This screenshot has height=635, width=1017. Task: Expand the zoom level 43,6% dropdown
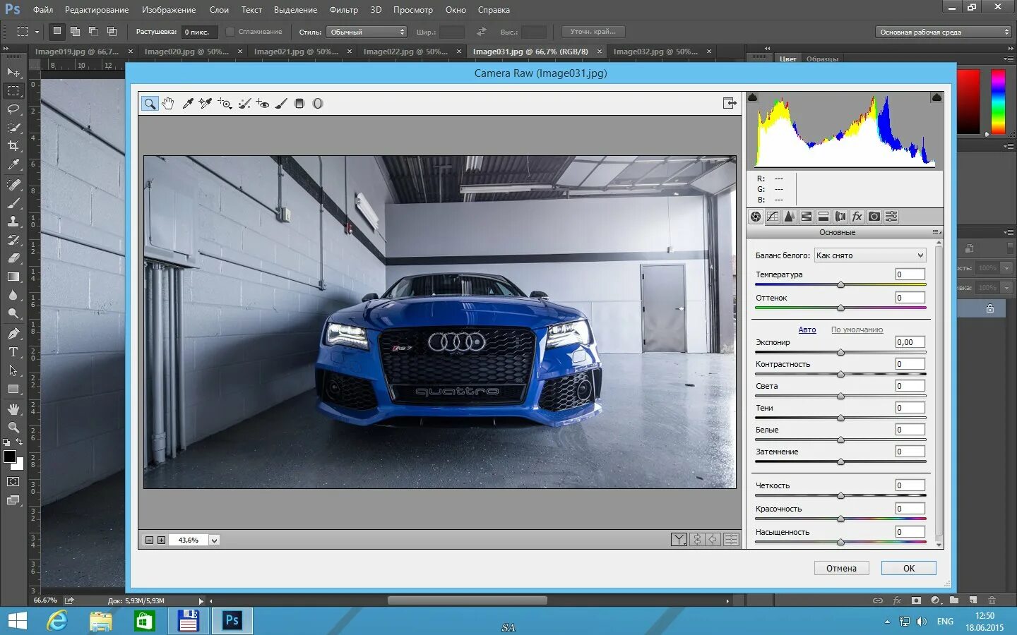click(x=214, y=540)
